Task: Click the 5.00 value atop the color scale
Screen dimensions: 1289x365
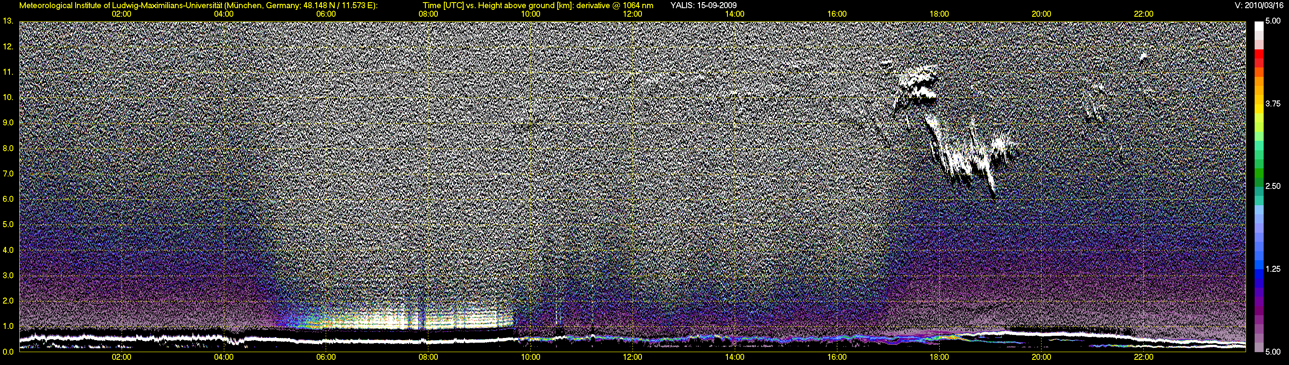Action: [1273, 21]
